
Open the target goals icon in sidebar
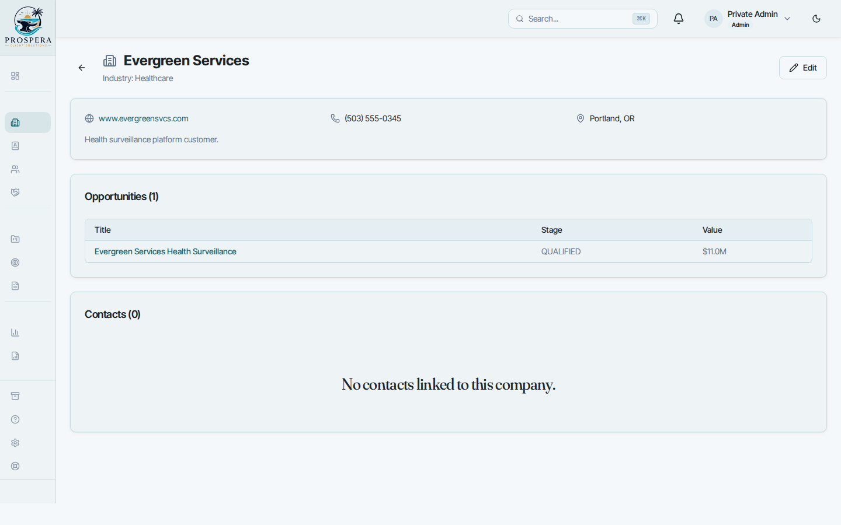click(x=15, y=262)
